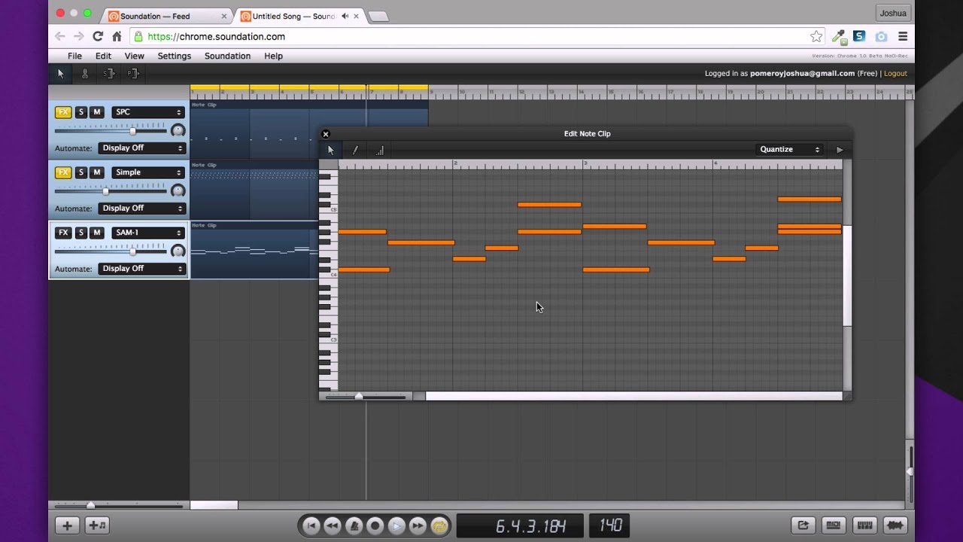Solo the Simple channel
This screenshot has height=542, width=963.
tap(81, 172)
